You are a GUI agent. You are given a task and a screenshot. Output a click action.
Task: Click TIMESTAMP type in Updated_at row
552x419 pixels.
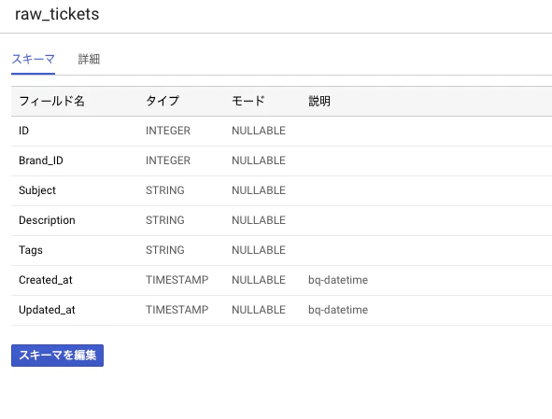coord(177,311)
